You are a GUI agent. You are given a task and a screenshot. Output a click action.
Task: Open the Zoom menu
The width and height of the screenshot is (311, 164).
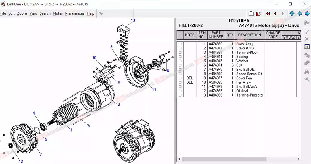(22, 13)
